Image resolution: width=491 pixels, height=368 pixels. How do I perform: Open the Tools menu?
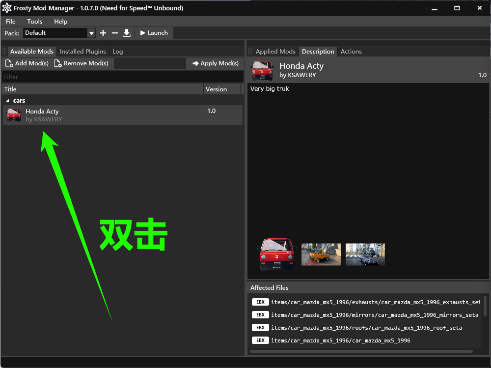[34, 21]
